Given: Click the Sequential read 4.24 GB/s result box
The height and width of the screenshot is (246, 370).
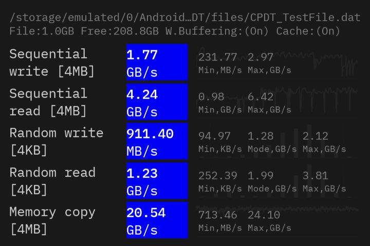Looking at the screenshot, I should (x=157, y=102).
